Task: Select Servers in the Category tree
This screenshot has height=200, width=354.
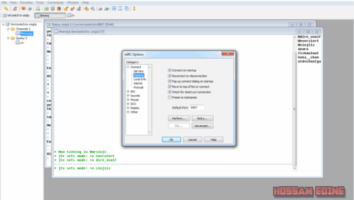Action: 138,71
